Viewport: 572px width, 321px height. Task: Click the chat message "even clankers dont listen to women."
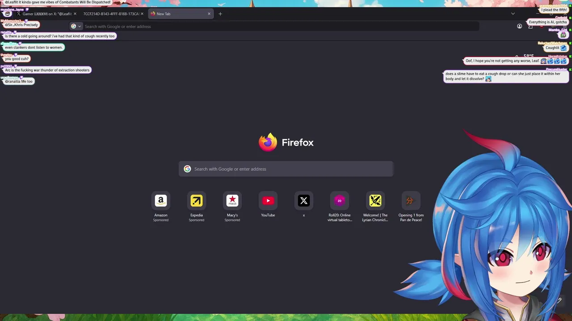click(x=34, y=47)
